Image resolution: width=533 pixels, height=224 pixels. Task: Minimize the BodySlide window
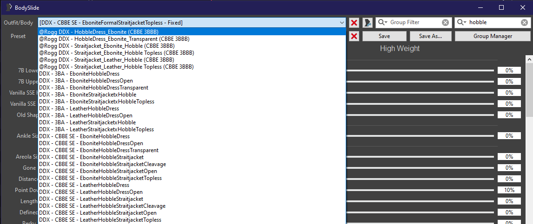tap(480, 7)
